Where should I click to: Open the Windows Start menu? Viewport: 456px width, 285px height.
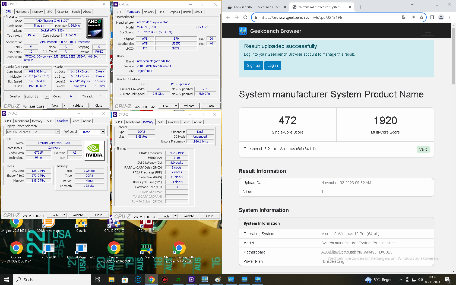tap(7, 280)
